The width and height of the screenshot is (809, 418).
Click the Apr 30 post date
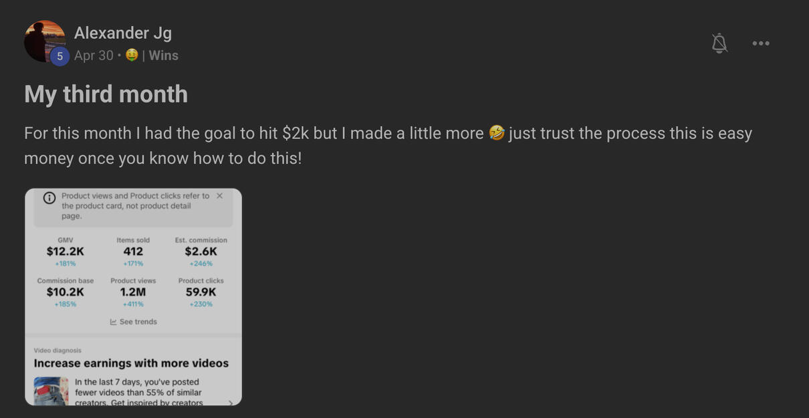94,56
